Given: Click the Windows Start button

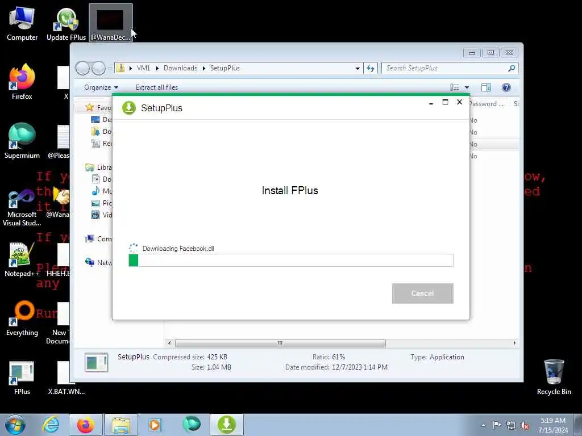Looking at the screenshot, I should [15, 425].
